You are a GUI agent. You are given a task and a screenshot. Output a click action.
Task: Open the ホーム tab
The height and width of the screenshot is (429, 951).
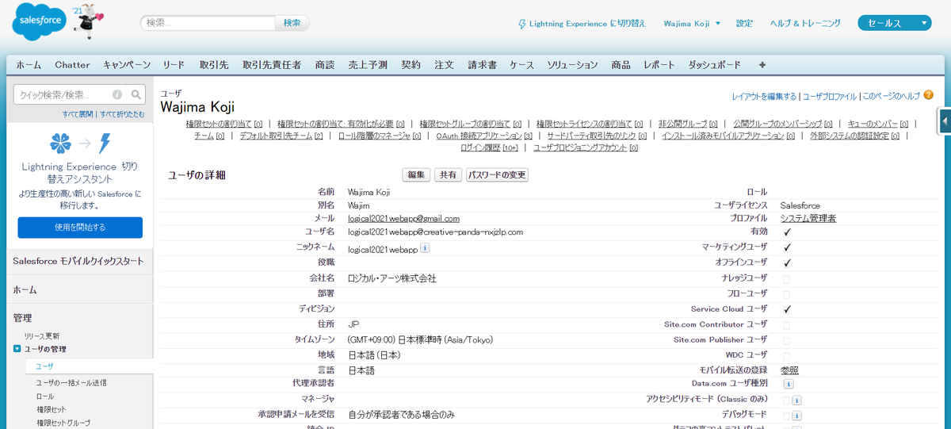tap(29, 65)
